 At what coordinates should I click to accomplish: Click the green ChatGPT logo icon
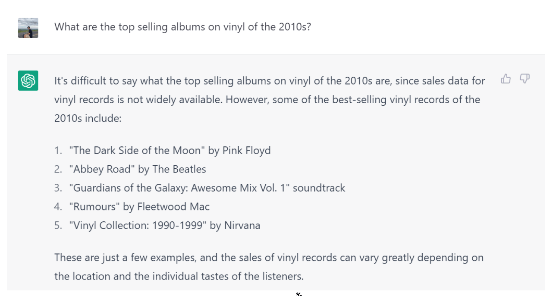[28, 81]
